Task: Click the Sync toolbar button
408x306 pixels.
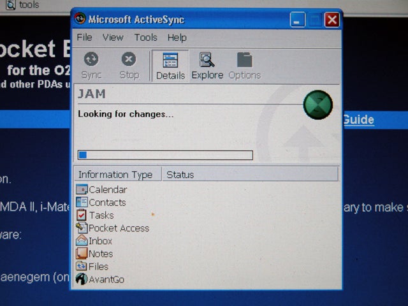Action: (91, 66)
